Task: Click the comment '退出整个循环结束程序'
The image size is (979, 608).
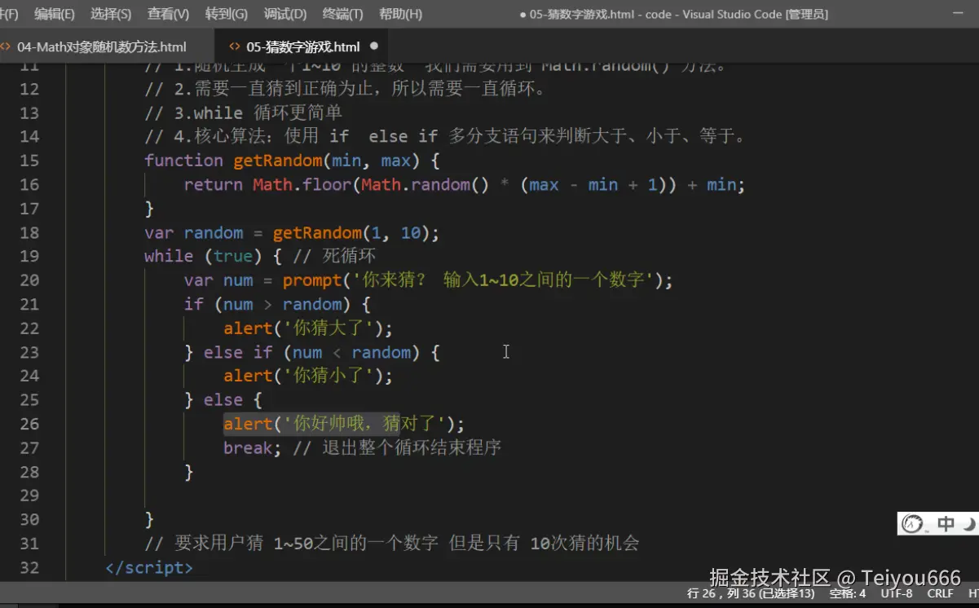Action: (x=411, y=447)
